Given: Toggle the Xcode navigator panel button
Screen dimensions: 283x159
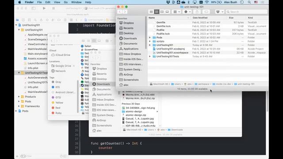Looking at the screenshot, I should tap(34, 8).
